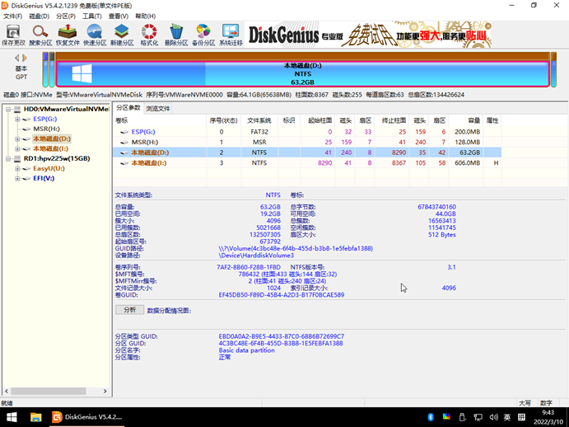Click the volume speaker tray icon
The image size is (569, 427).
[x=493, y=417]
